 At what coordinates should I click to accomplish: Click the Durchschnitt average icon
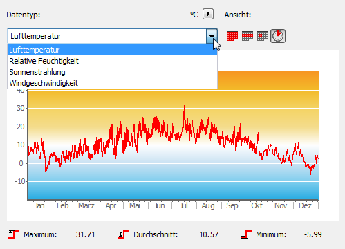tap(124, 234)
